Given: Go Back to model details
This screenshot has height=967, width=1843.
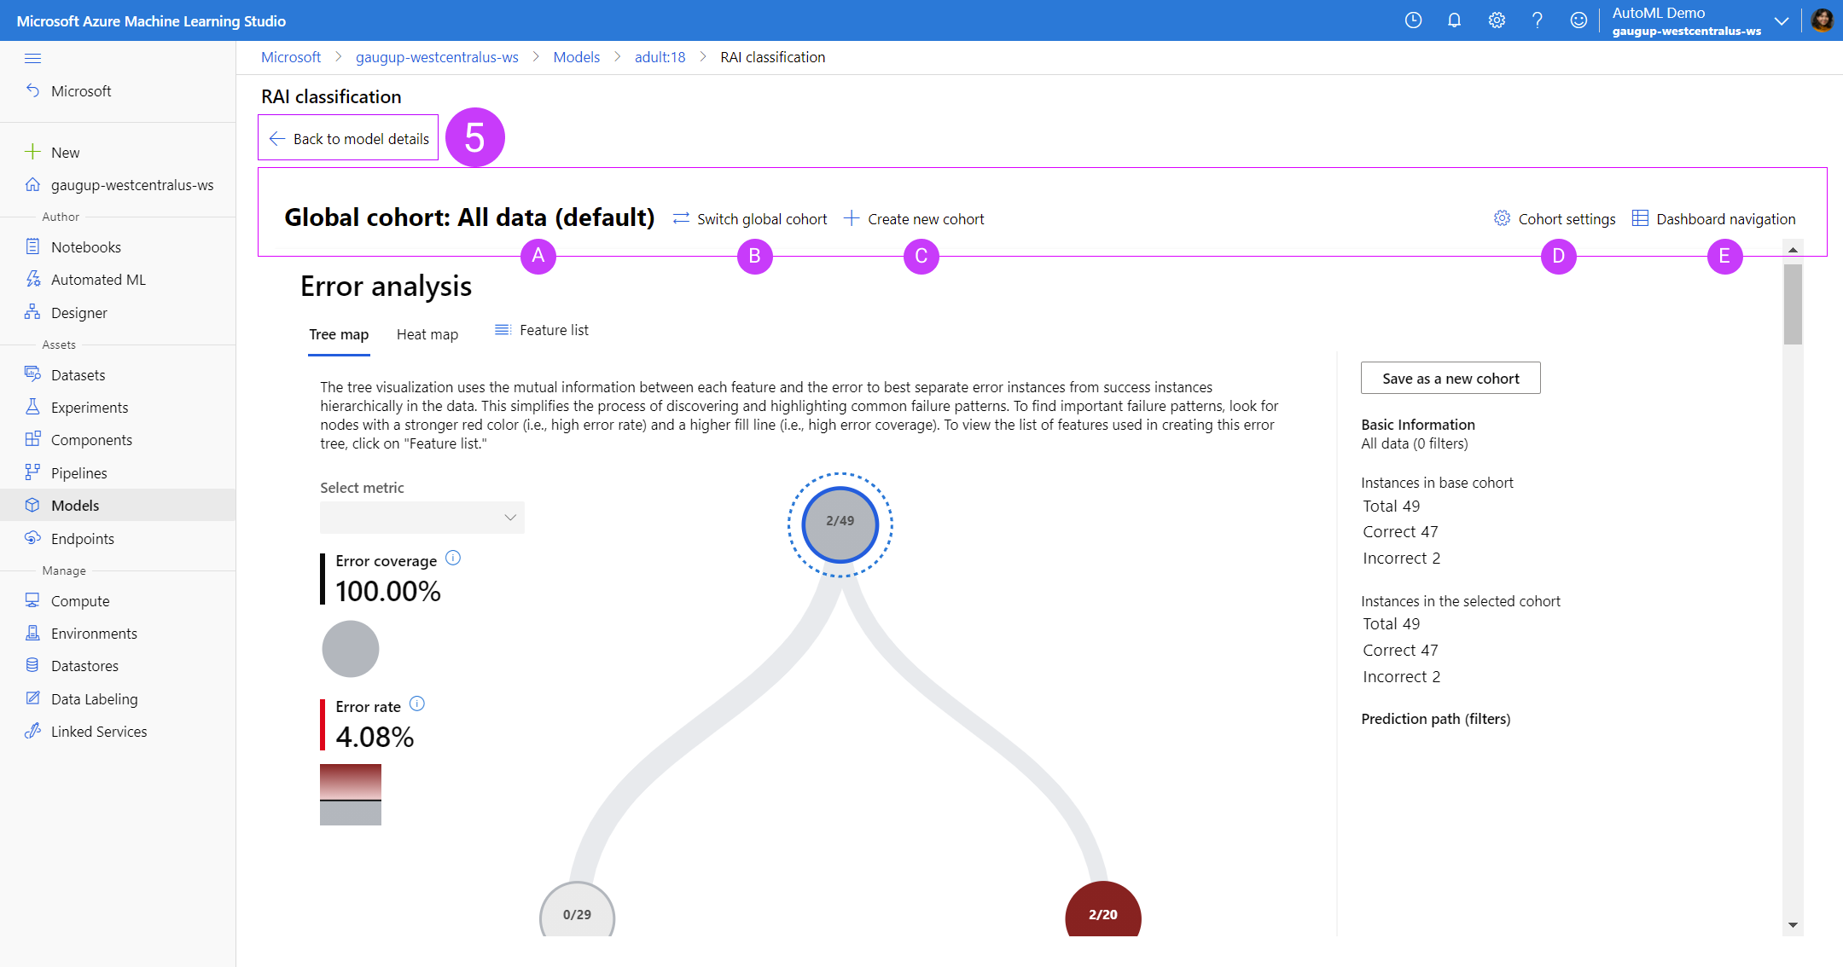Looking at the screenshot, I should click(x=348, y=138).
